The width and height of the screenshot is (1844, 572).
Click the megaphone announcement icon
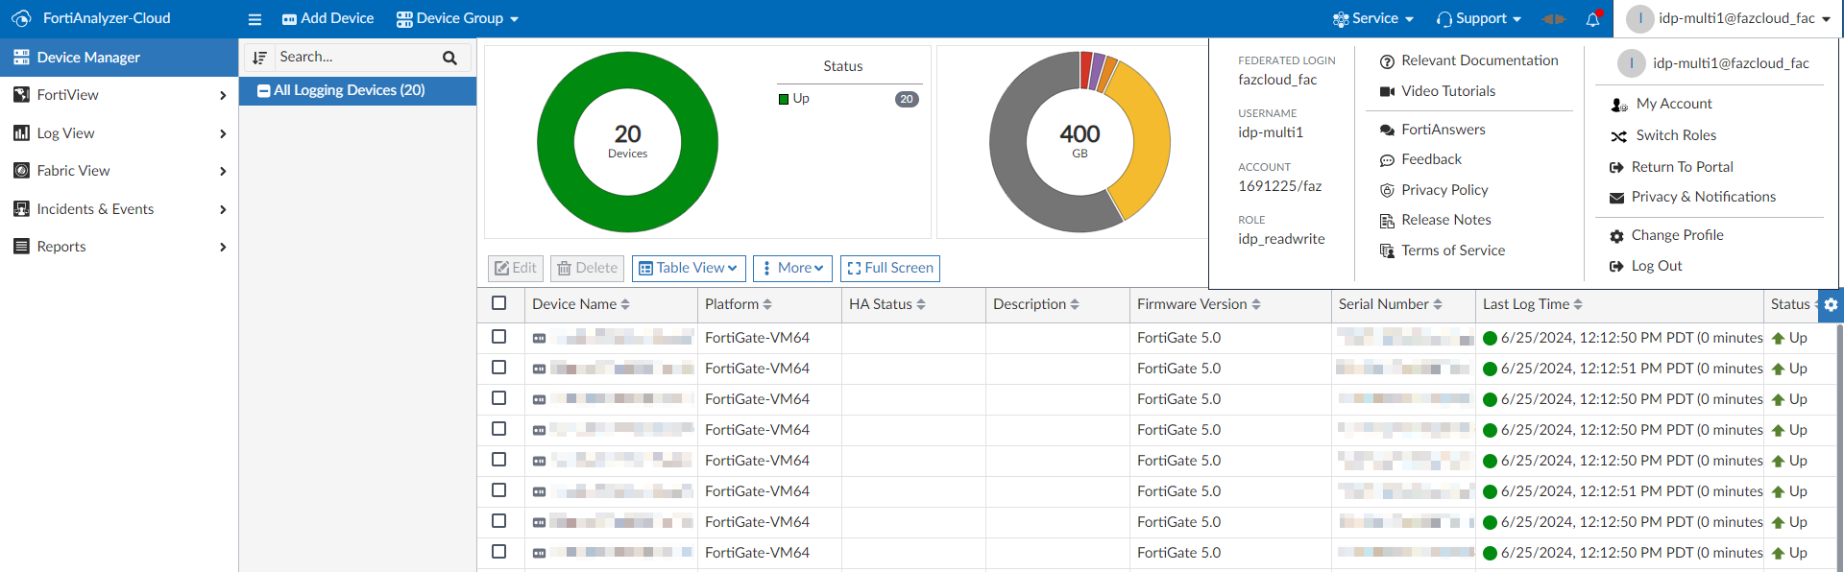(x=1554, y=19)
